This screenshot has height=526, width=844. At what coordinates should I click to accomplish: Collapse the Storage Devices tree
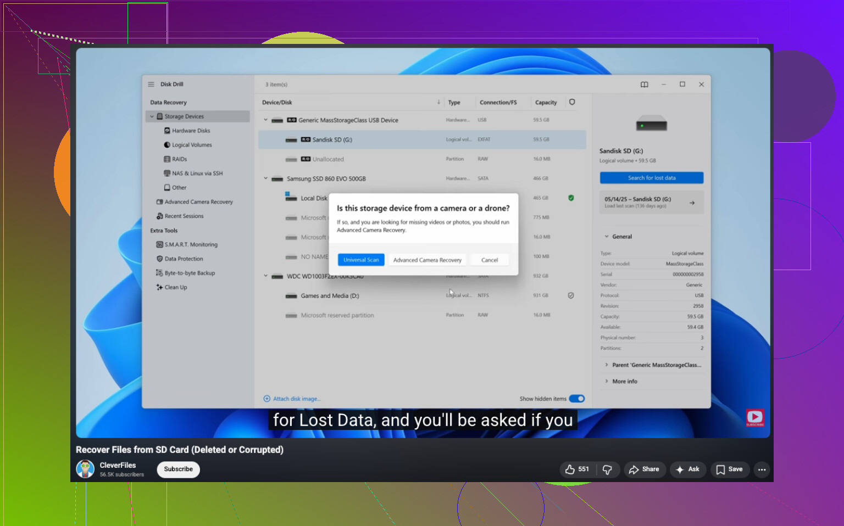pyautogui.click(x=152, y=116)
